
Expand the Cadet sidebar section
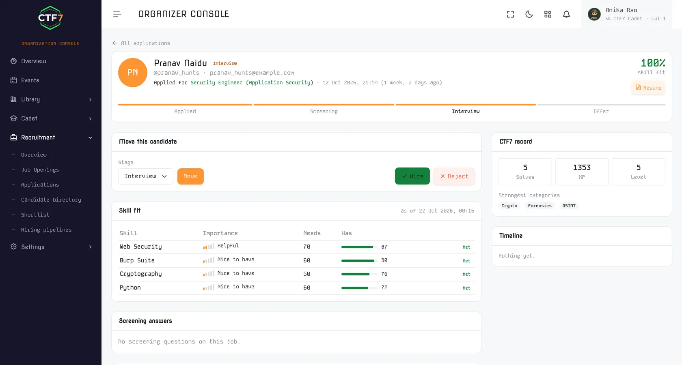51,118
